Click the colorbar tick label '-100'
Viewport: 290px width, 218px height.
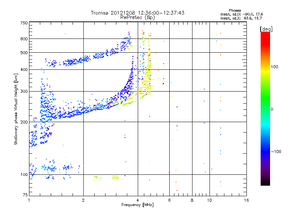tap(276, 152)
